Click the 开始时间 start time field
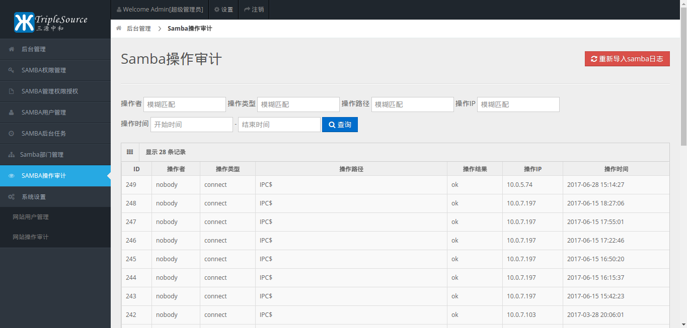 [192, 125]
